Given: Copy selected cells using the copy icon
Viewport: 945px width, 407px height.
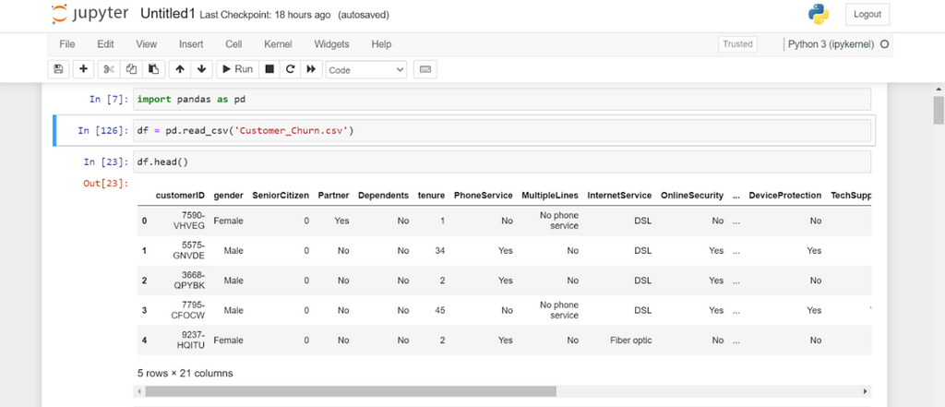Looking at the screenshot, I should tap(131, 69).
